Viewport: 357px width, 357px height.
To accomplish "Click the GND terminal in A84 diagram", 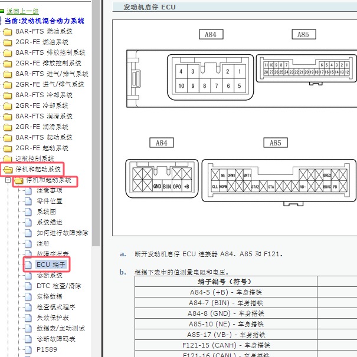I will tap(157, 186).
